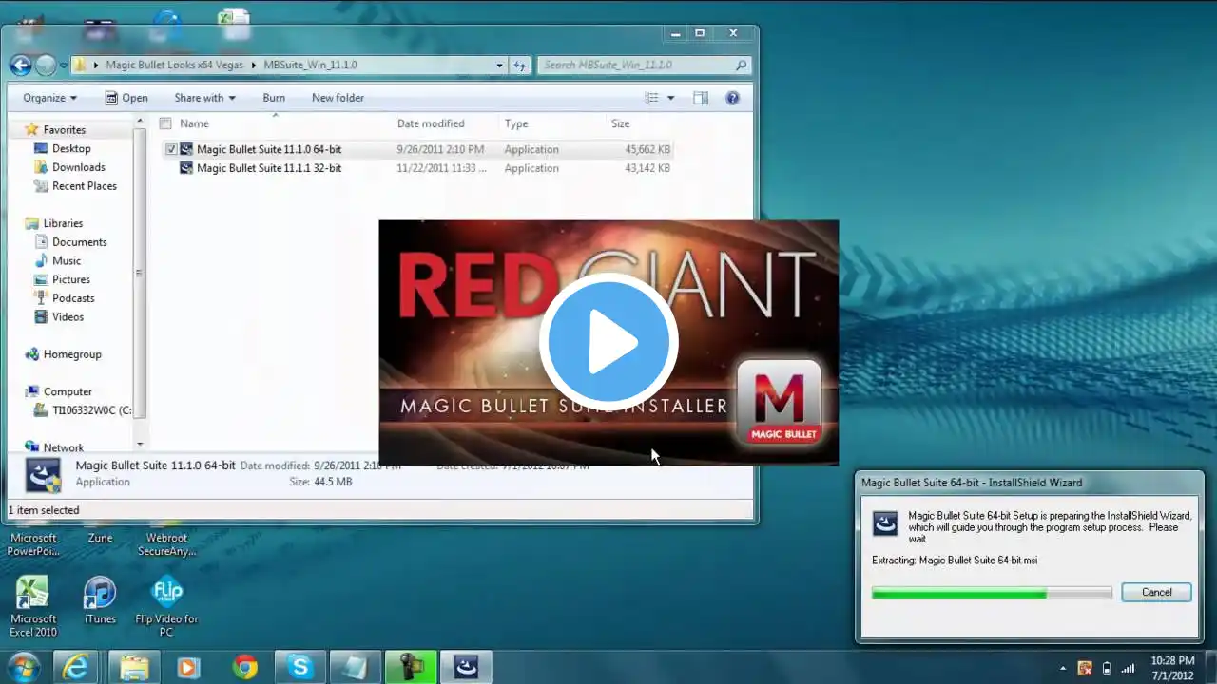The width and height of the screenshot is (1217, 684).
Task: Open Skype from the taskbar
Action: pyautogui.click(x=300, y=668)
